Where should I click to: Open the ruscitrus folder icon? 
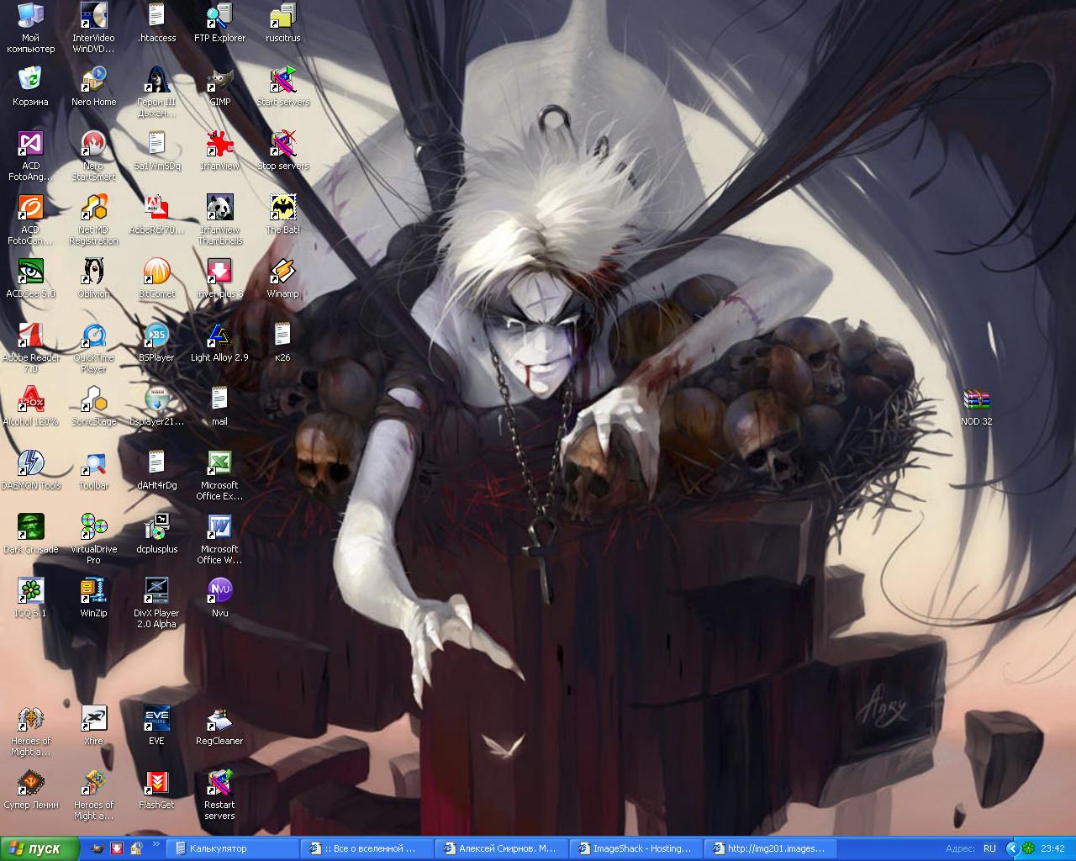[x=282, y=23]
